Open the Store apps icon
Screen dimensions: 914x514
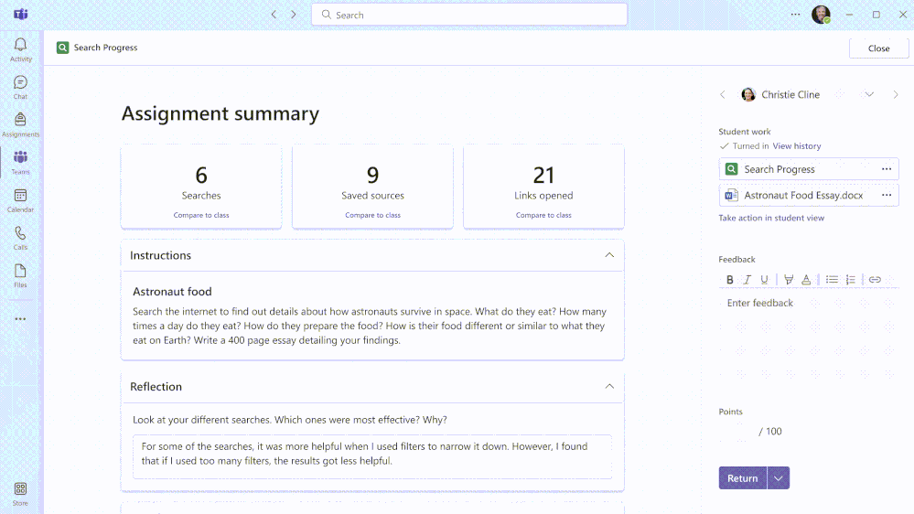(x=20, y=494)
